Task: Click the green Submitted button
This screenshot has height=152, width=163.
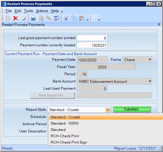Action: tap(132, 109)
